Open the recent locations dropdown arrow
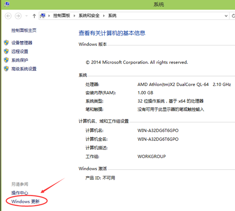 tap(26, 16)
